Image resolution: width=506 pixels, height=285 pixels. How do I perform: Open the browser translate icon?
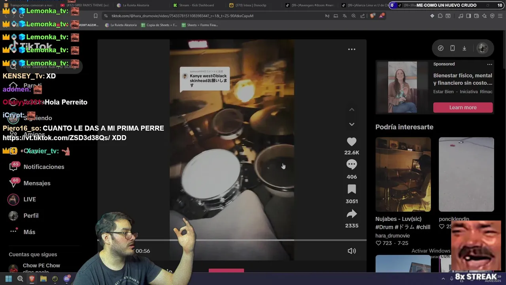pos(344,16)
